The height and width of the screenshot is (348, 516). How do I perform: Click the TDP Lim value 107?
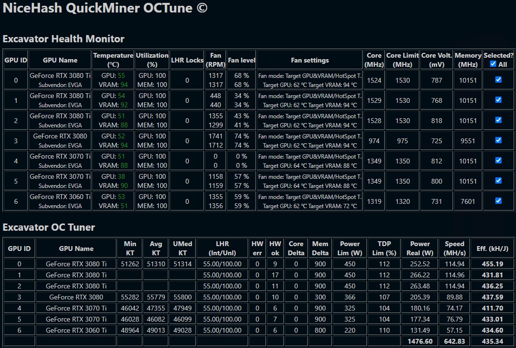point(384,297)
